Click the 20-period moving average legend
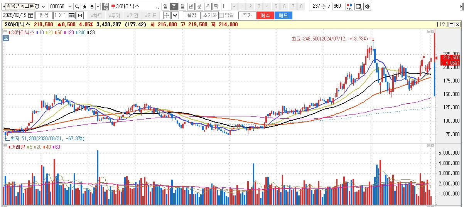The image size is (464, 207). (50, 32)
